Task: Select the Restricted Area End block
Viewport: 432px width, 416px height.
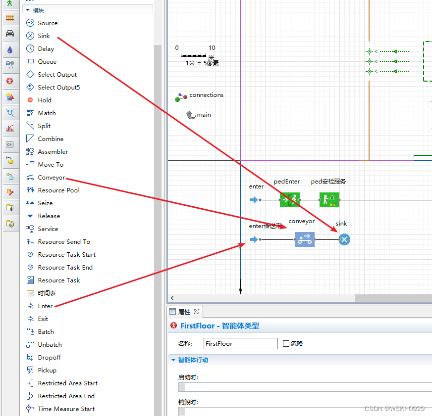Action: (x=60, y=396)
